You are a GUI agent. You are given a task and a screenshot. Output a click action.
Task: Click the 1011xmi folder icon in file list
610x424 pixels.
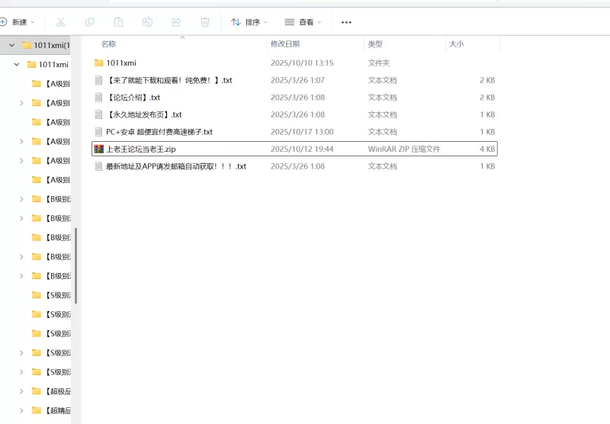click(x=99, y=63)
